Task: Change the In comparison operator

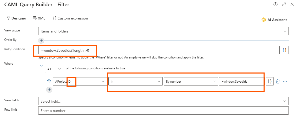Action: pyautogui.click(x=135, y=81)
